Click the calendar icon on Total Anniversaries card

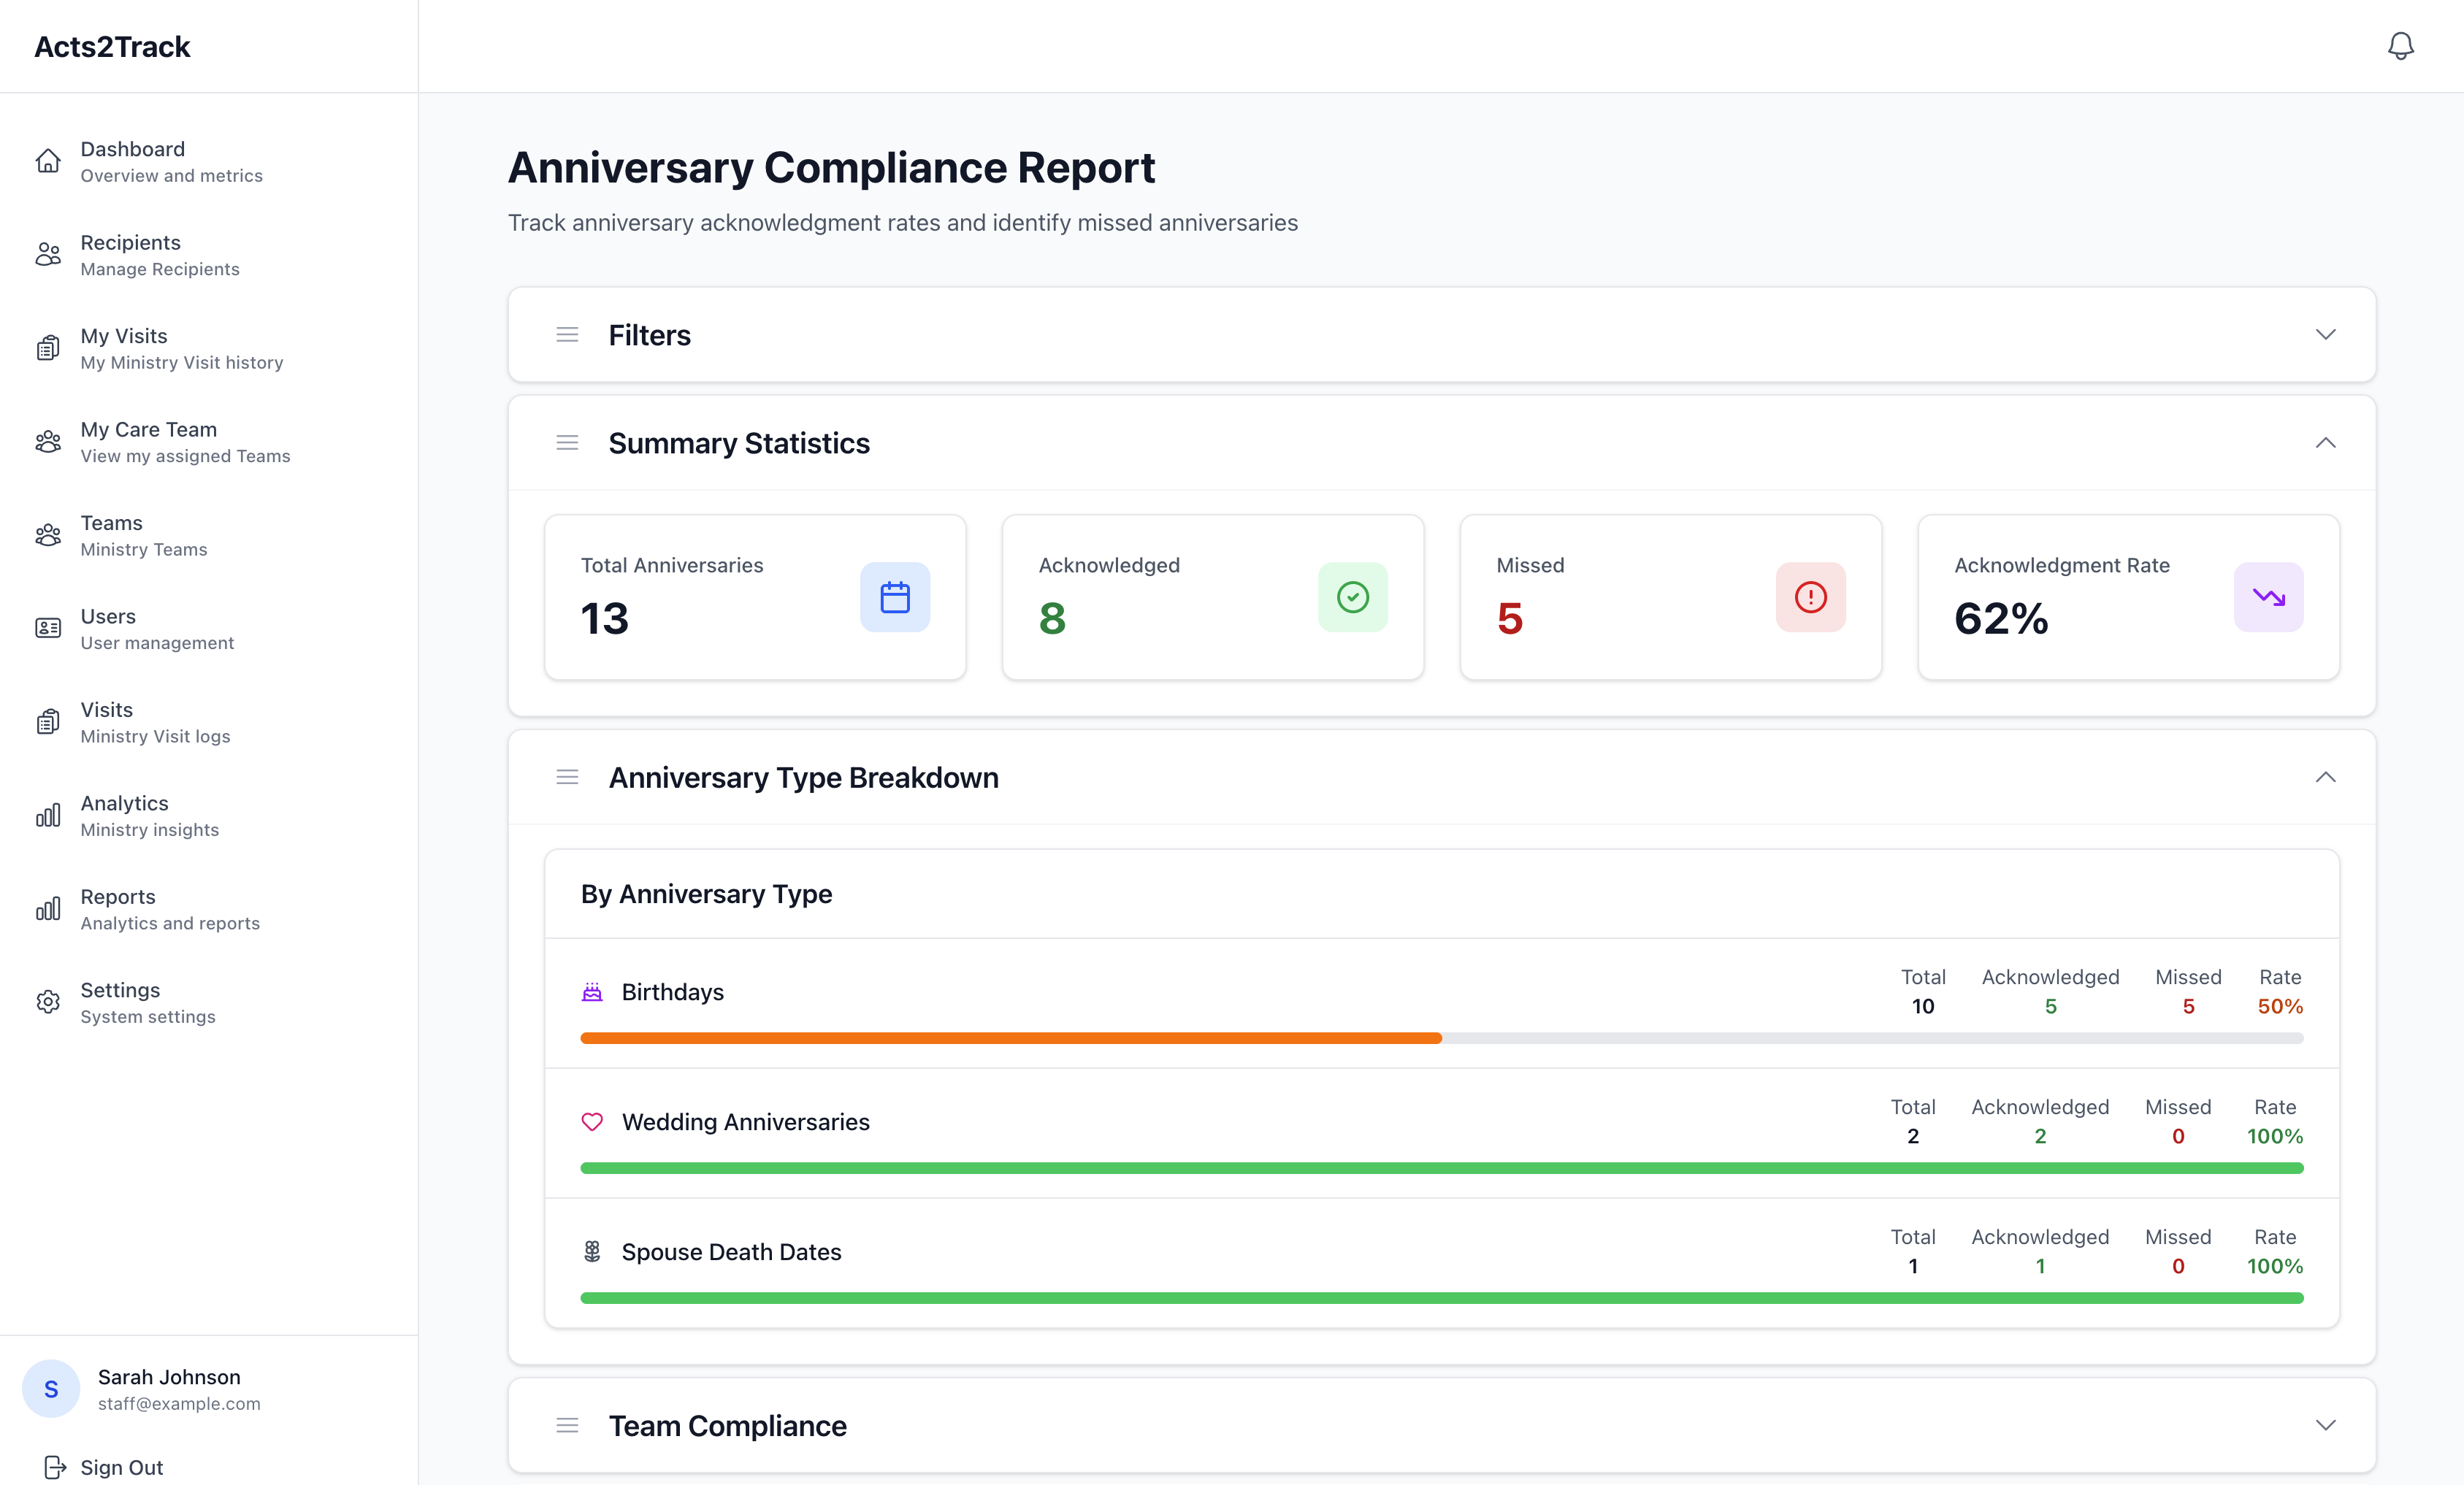pos(894,597)
